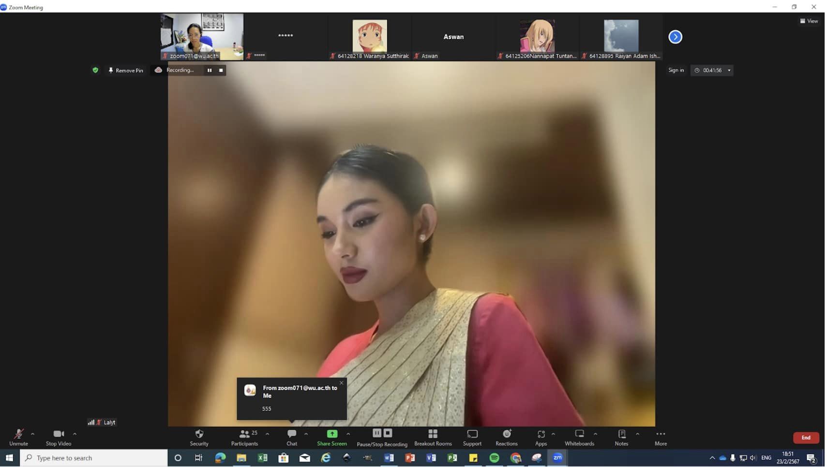Open the More options menu
827x467 pixels.
tap(660, 434)
